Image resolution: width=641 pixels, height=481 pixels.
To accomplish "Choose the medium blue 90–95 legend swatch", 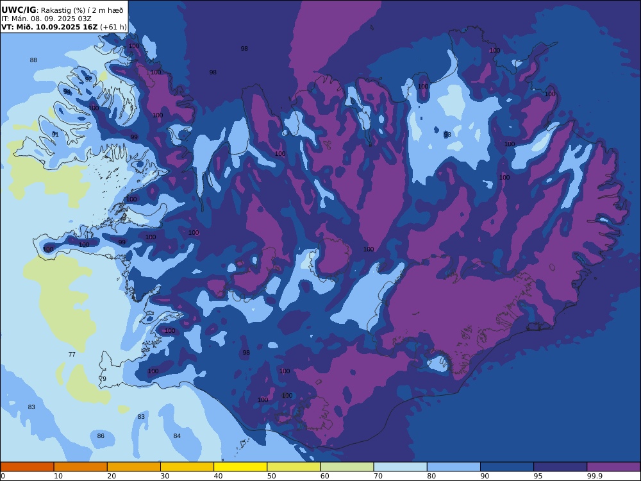I will pos(507,467).
